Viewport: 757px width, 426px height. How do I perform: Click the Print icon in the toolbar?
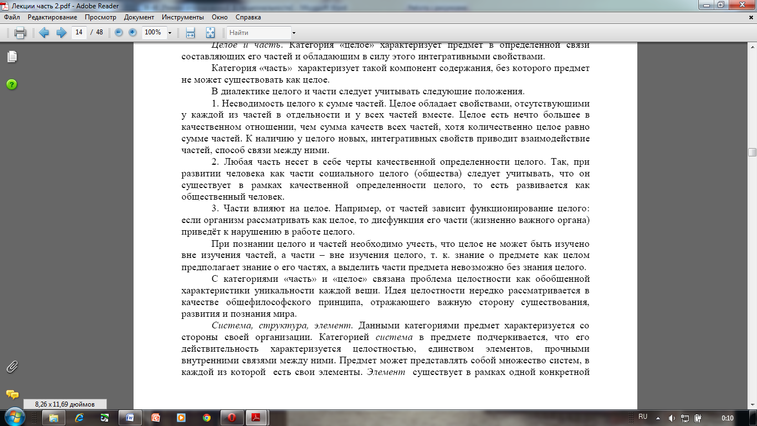click(x=20, y=33)
